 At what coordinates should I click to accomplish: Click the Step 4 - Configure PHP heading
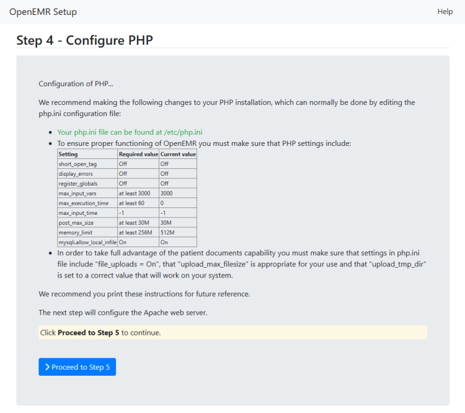point(84,40)
